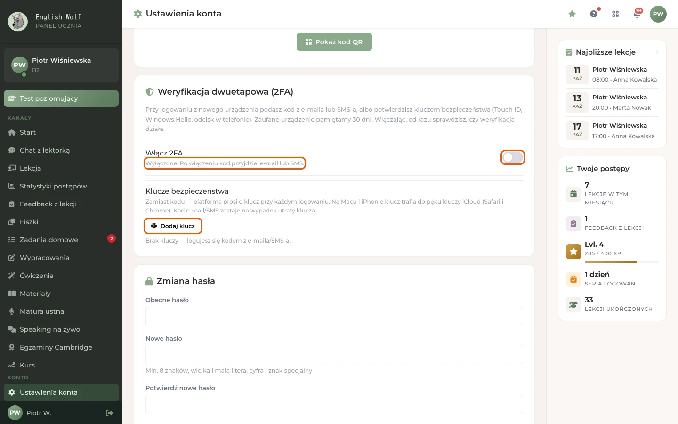
Task: Go to Fiszki
Action: point(61,222)
